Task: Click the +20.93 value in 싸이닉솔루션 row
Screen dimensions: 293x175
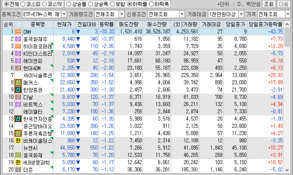Action: tap(275, 75)
